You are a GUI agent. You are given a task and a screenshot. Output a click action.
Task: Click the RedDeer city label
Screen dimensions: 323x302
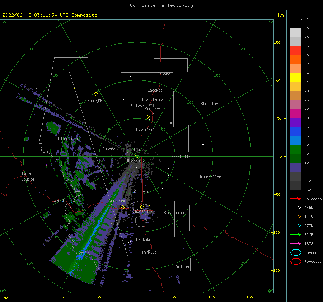152,109
